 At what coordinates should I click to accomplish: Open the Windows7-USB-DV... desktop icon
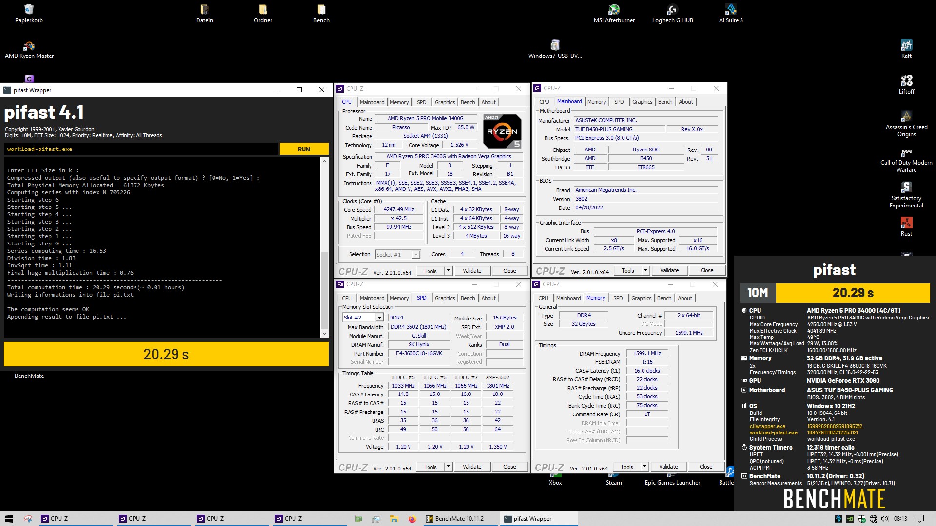pyautogui.click(x=555, y=49)
